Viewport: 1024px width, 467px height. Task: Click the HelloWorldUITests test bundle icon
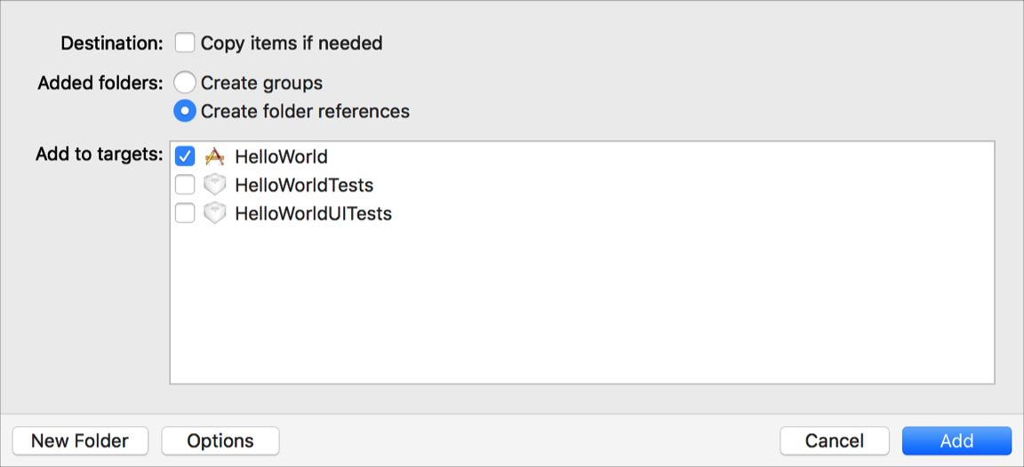point(214,214)
